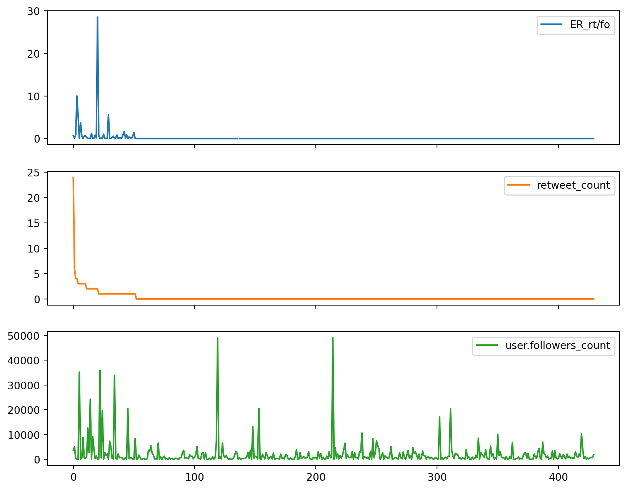
Task: Click the ER_rt/fo legend label
Action: 589,25
